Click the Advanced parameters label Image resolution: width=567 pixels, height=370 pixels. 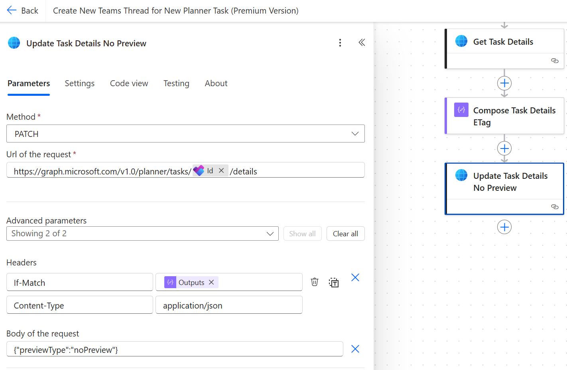(x=46, y=221)
